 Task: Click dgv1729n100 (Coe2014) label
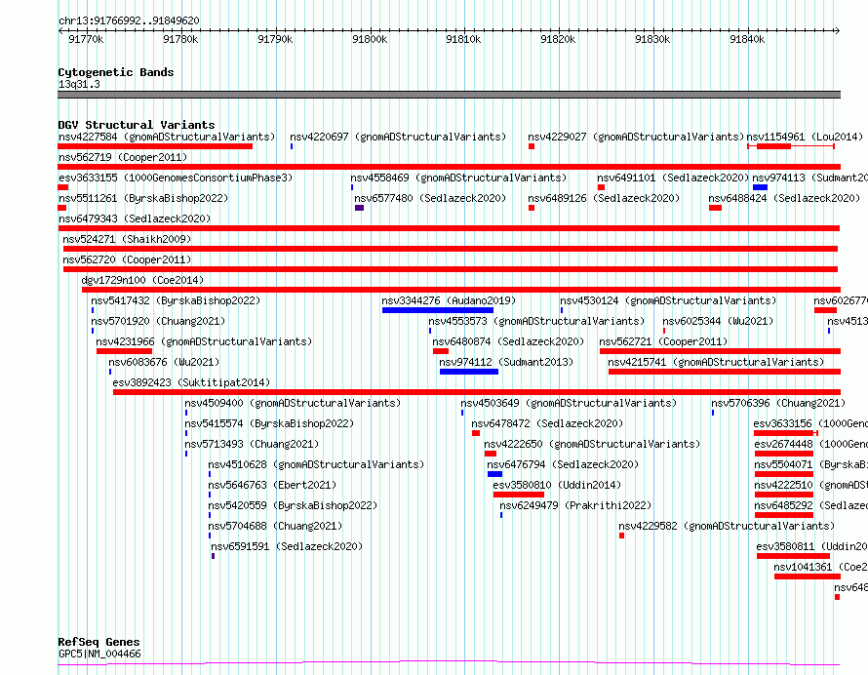pos(142,280)
